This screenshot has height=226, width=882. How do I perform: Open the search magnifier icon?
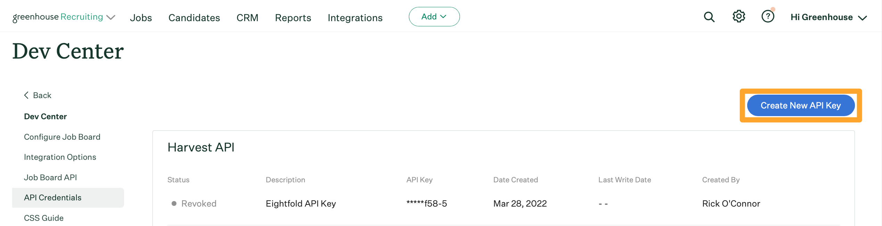click(709, 17)
